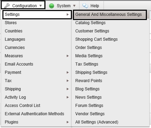
Task: Expand the Settings submenu arrow
Action: pyautogui.click(x=68, y=14)
